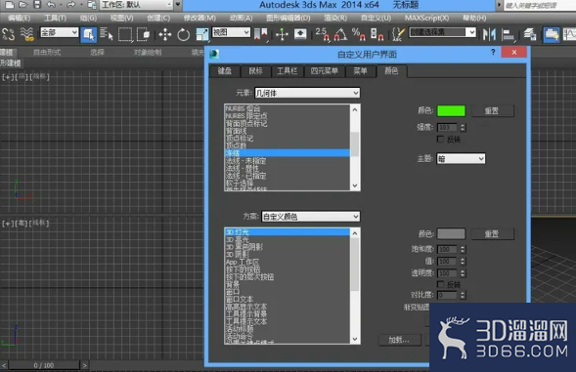Toggle the Angle Snap icon
This screenshot has height=372, width=576.
pyautogui.click(x=340, y=34)
